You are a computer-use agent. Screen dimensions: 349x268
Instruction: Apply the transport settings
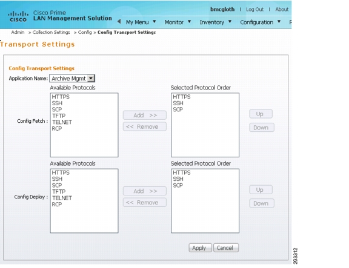coord(200,248)
